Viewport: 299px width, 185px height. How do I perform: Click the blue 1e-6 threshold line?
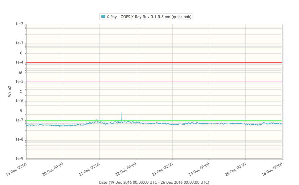click(154, 101)
